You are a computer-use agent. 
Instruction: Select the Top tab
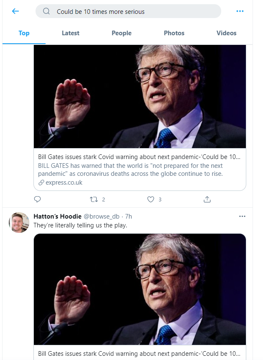(x=24, y=33)
